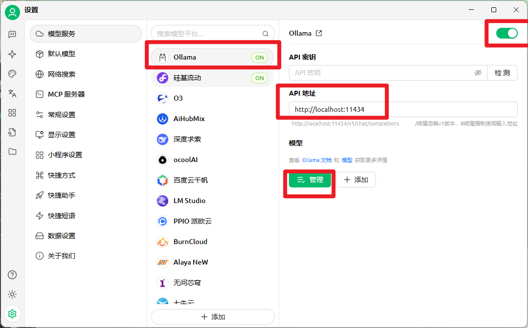Click 添加 button below provider list
528x328 pixels.
pyautogui.click(x=213, y=317)
